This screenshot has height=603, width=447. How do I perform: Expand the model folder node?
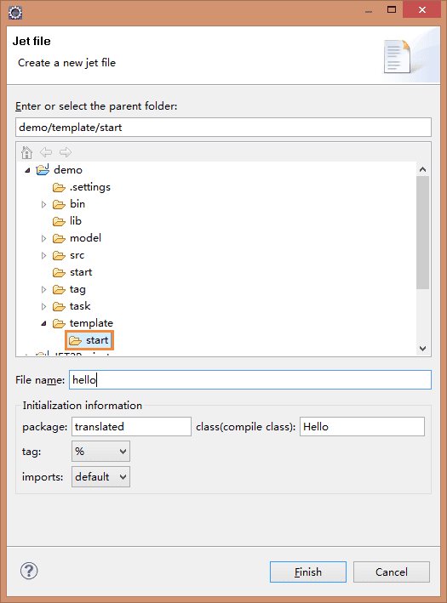[43, 238]
